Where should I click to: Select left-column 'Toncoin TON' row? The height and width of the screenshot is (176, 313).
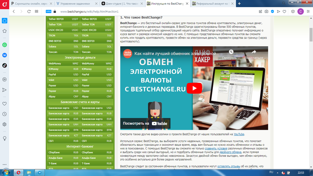coord(63,52)
